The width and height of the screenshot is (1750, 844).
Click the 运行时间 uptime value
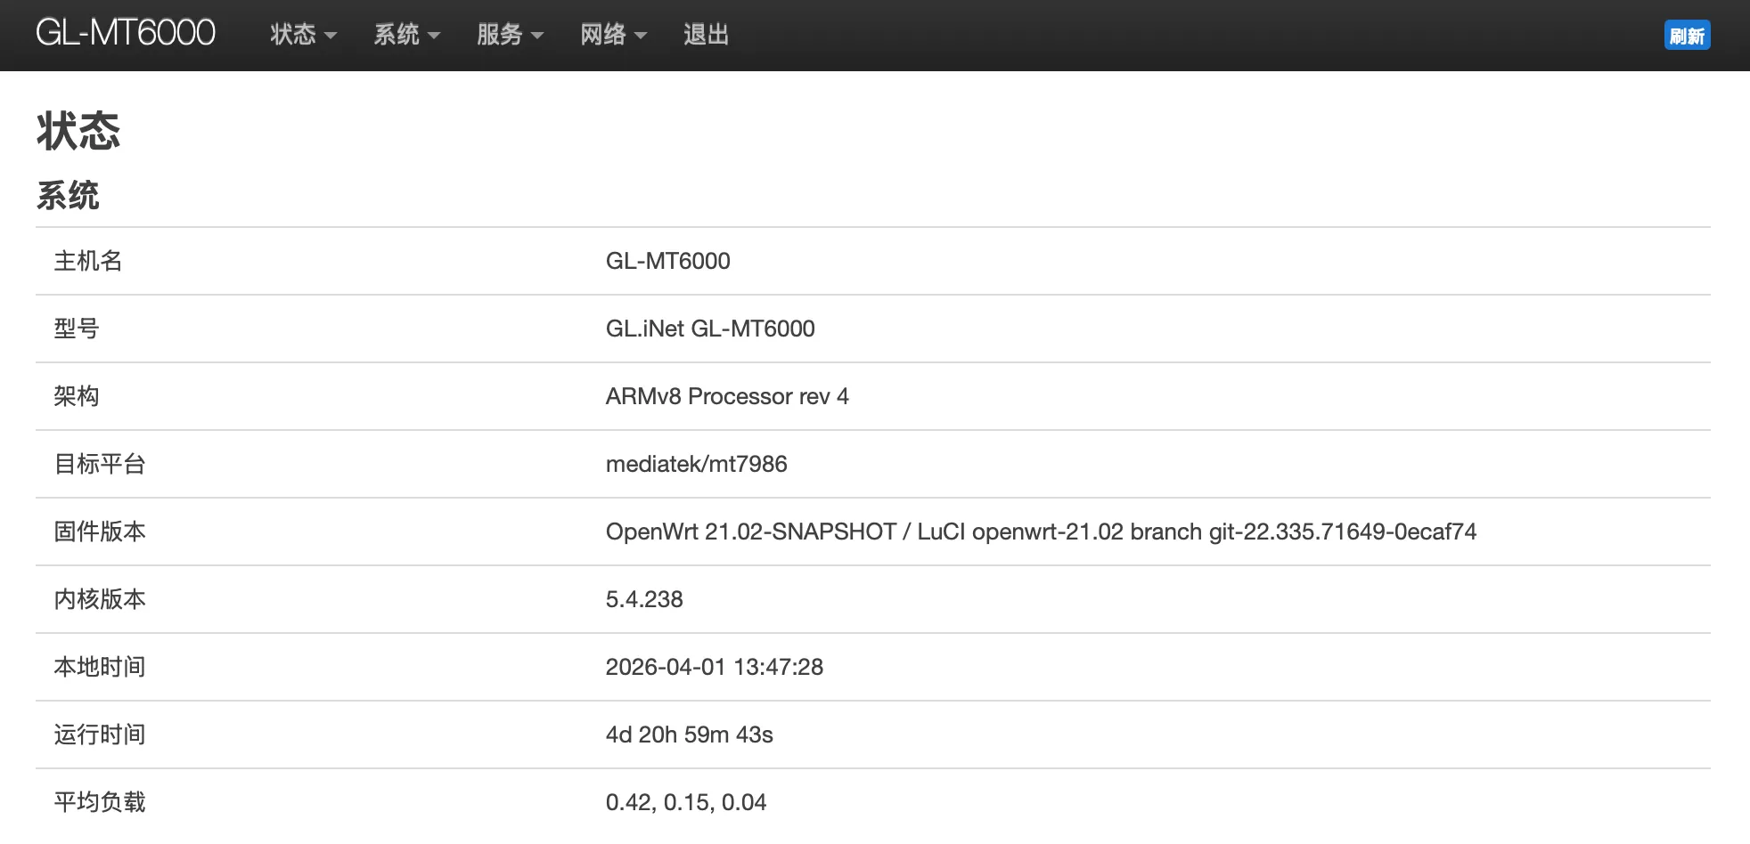[x=690, y=734]
